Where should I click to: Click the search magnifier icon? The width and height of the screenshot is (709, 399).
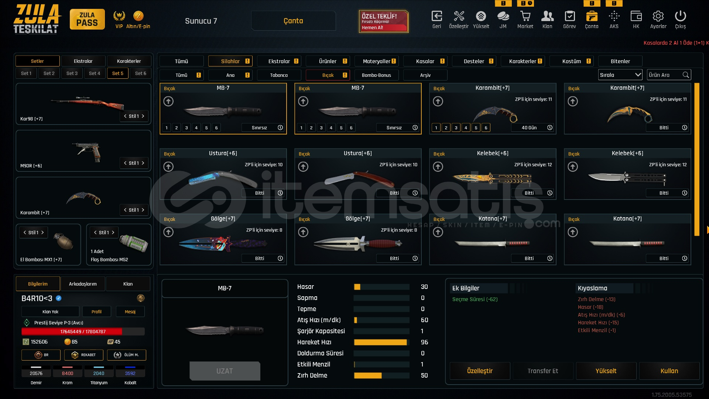tap(686, 75)
